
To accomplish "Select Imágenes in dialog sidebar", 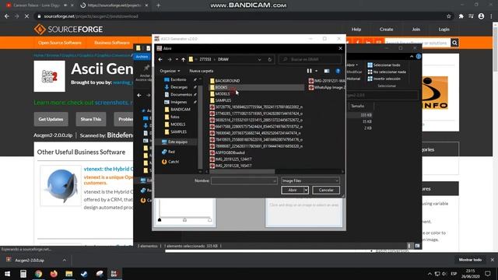I will [x=178, y=102].
